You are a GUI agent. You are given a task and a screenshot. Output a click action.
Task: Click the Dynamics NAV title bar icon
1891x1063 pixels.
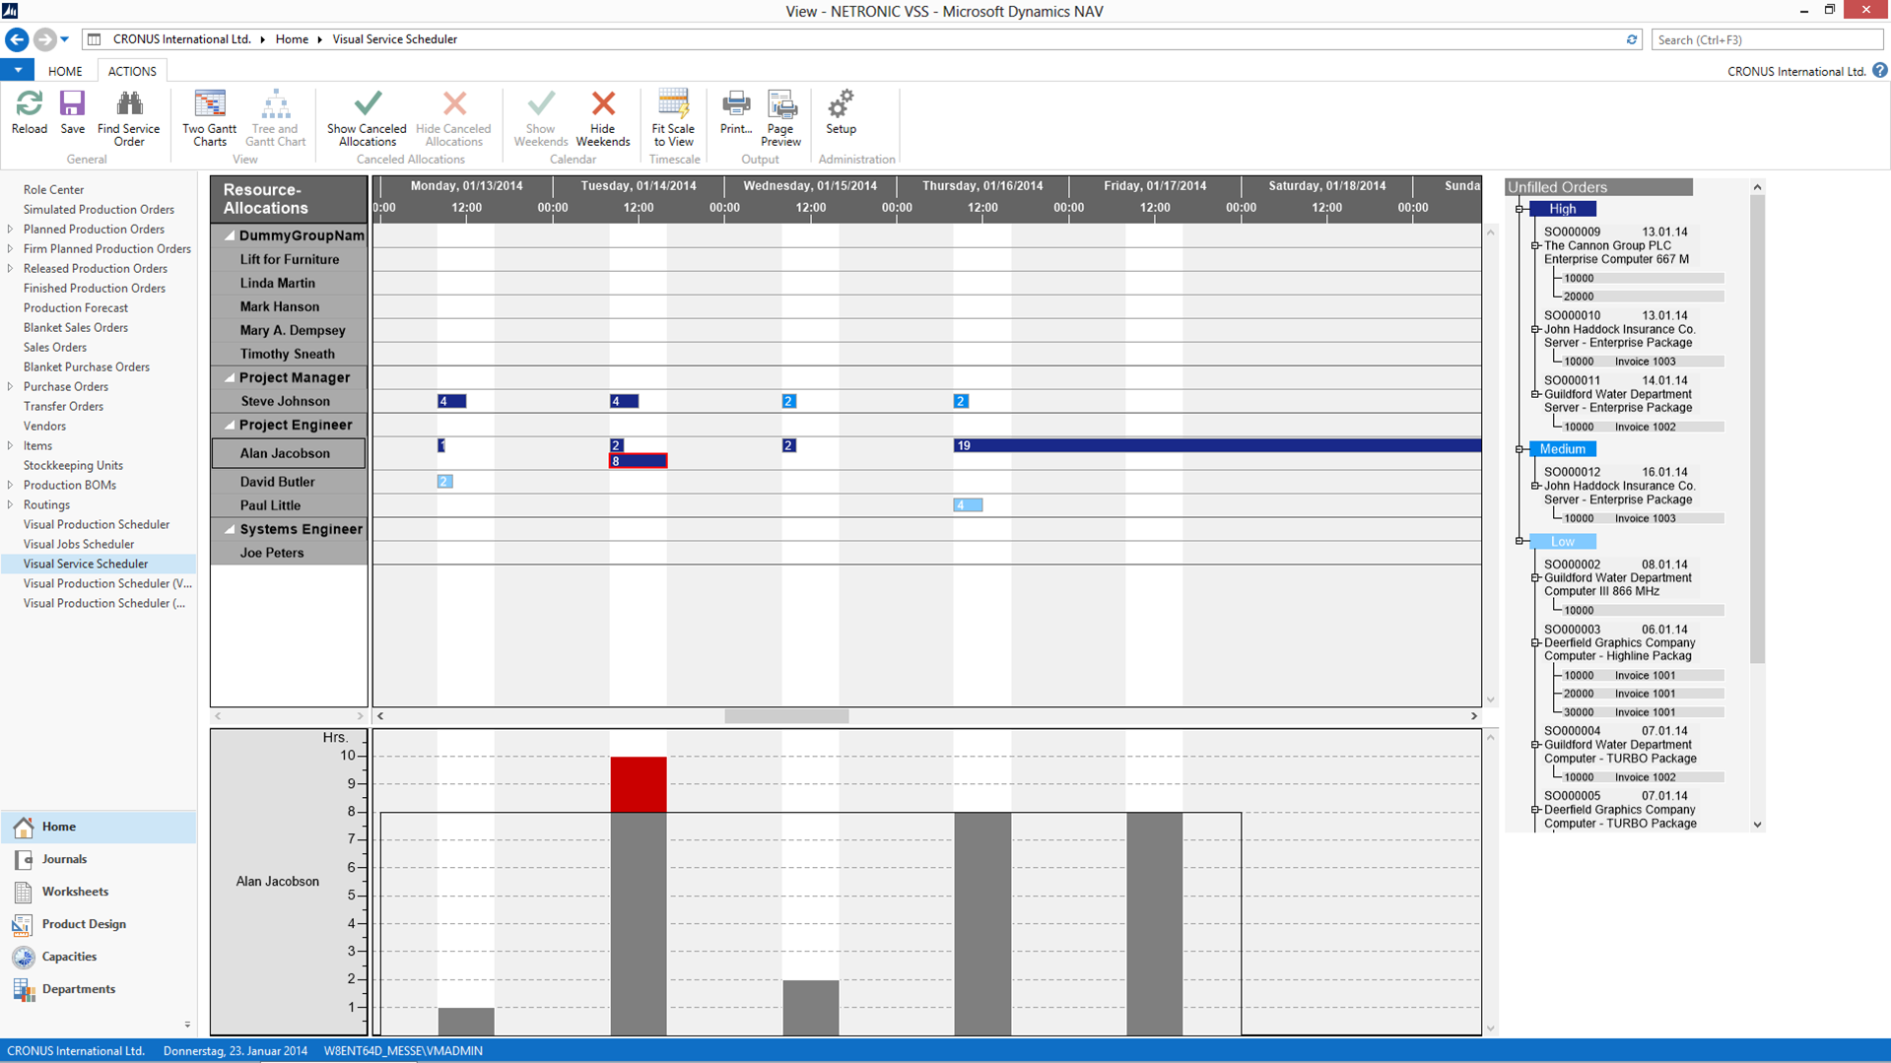click(10, 10)
